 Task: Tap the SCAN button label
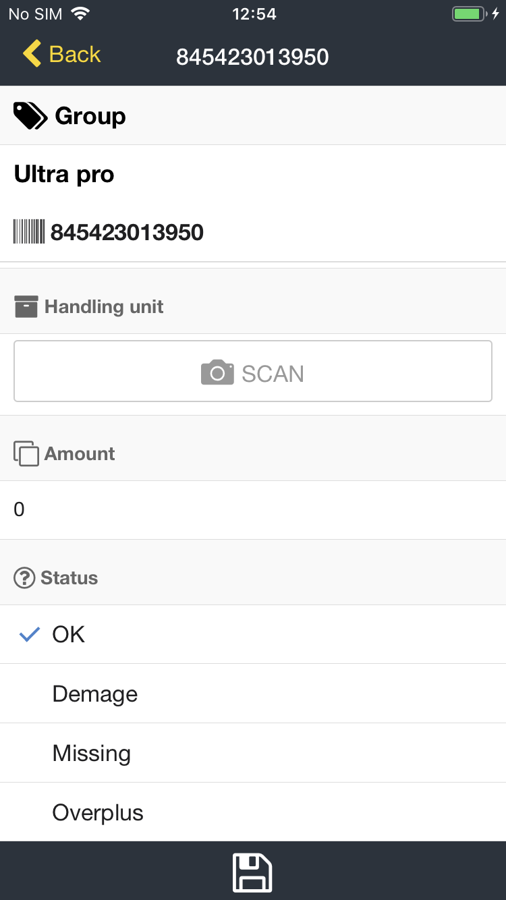[x=273, y=373]
